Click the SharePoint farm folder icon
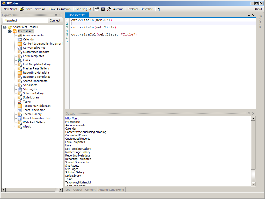 10,27
